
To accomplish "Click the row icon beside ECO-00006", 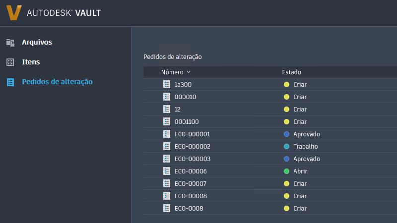I will click(x=167, y=171).
